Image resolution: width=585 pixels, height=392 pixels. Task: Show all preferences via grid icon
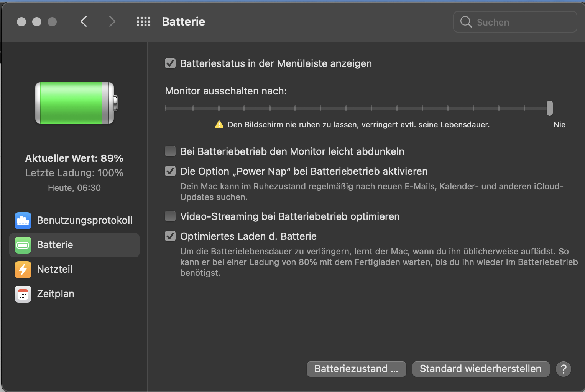point(143,22)
